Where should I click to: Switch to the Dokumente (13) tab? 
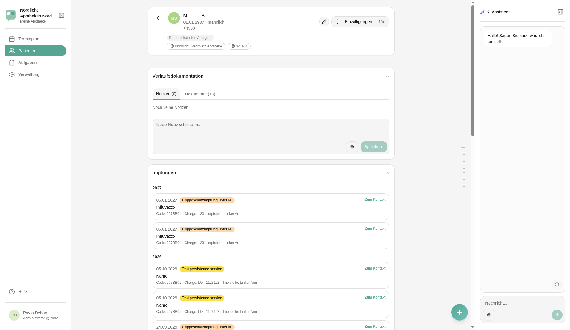point(200,94)
